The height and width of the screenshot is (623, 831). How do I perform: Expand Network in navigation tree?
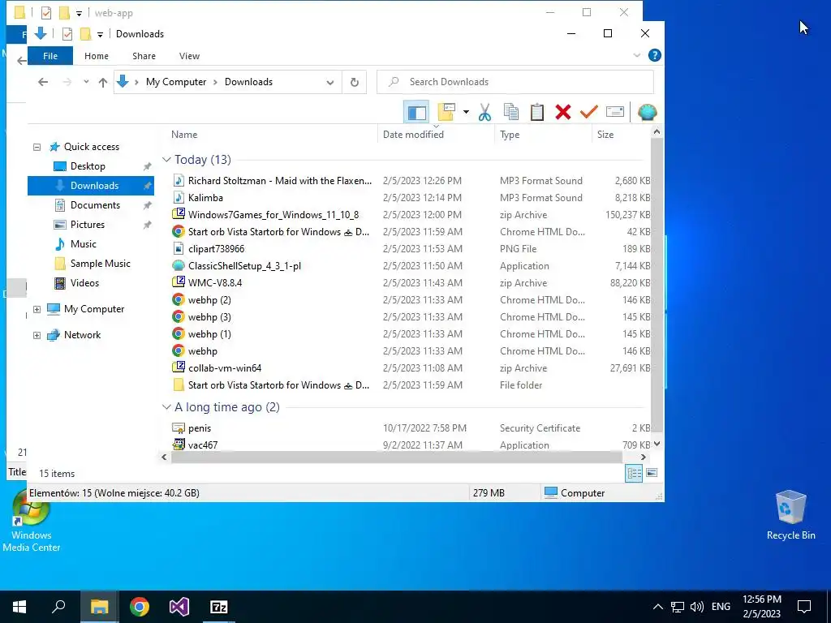coord(37,335)
